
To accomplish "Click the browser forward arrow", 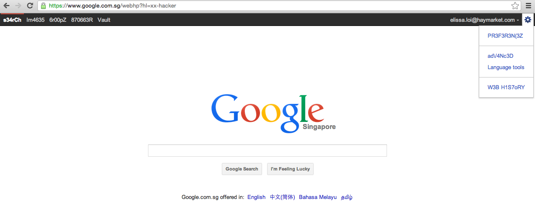I will 18,6.
